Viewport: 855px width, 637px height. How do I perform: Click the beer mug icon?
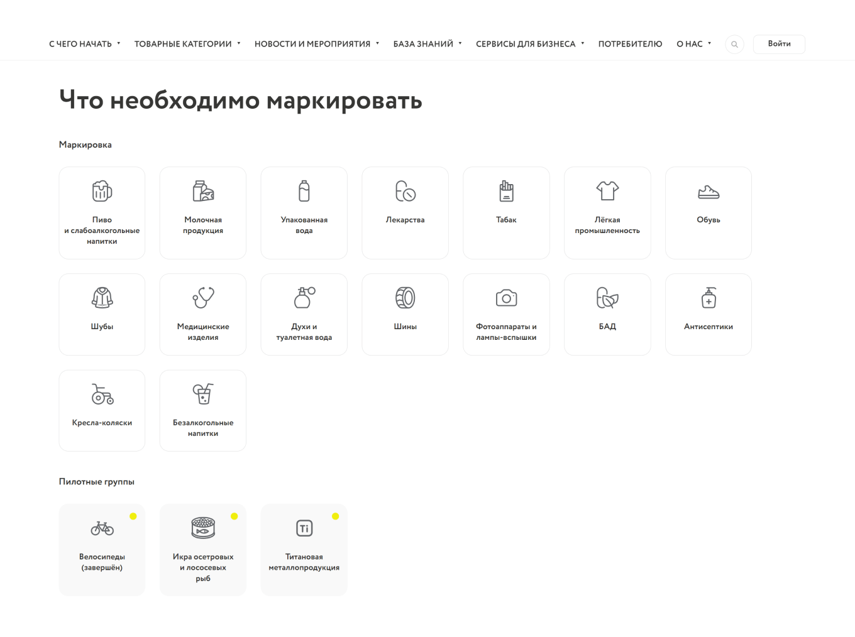click(x=102, y=191)
